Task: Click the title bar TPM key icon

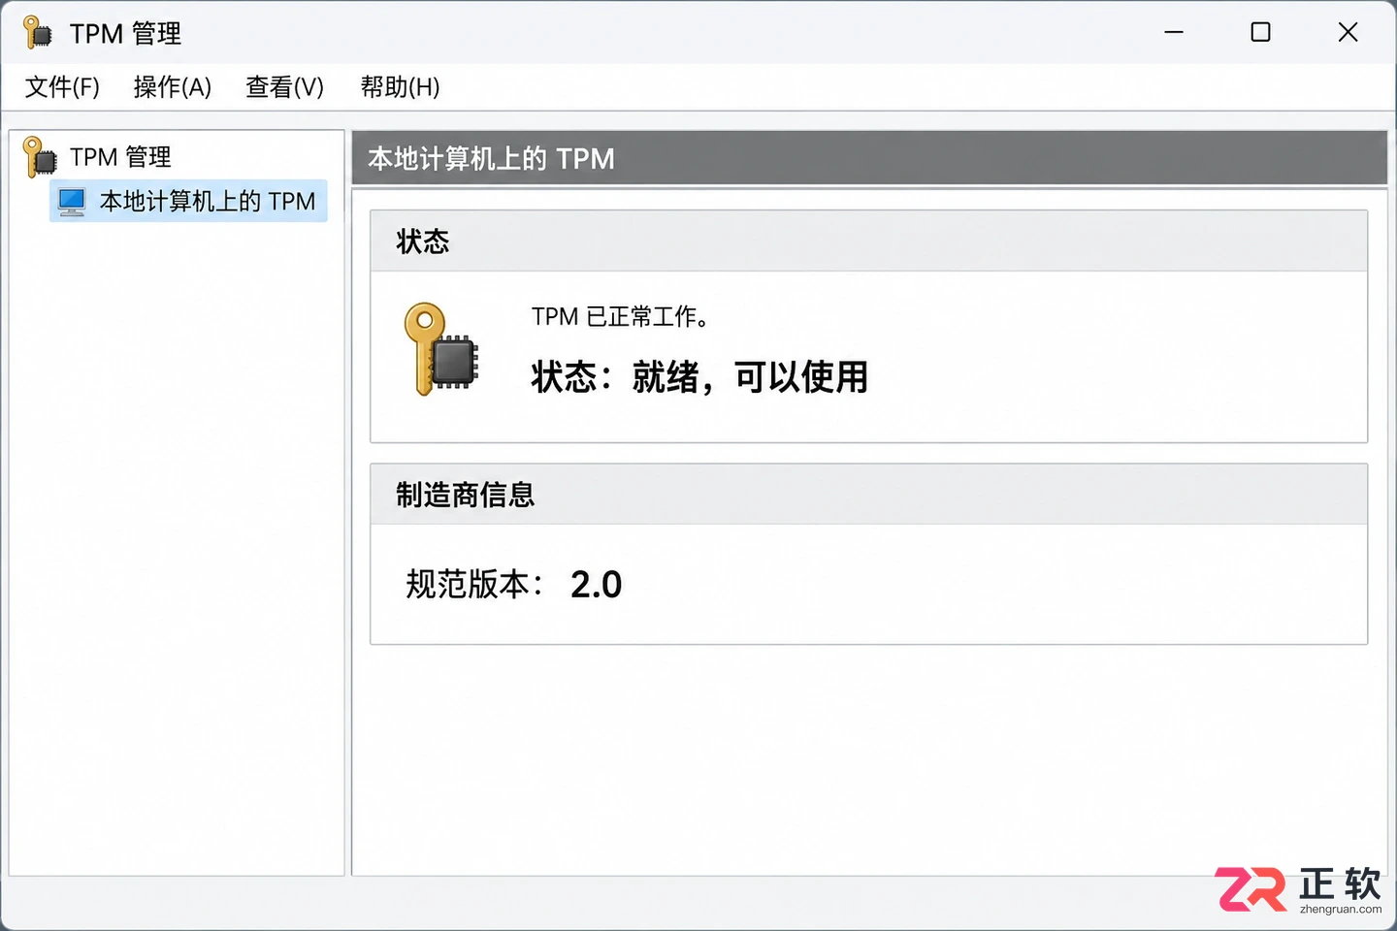Action: pos(37,32)
